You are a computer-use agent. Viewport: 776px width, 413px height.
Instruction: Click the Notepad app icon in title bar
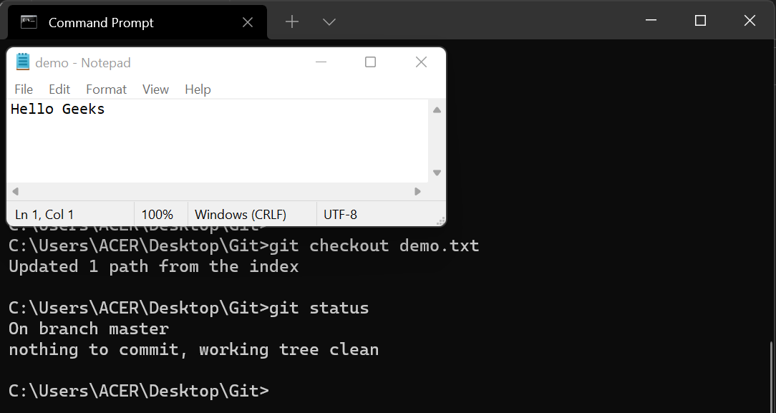(x=23, y=62)
